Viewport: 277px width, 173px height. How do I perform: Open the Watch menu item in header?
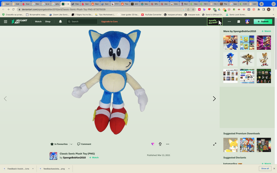pyautogui.click(x=38, y=21)
